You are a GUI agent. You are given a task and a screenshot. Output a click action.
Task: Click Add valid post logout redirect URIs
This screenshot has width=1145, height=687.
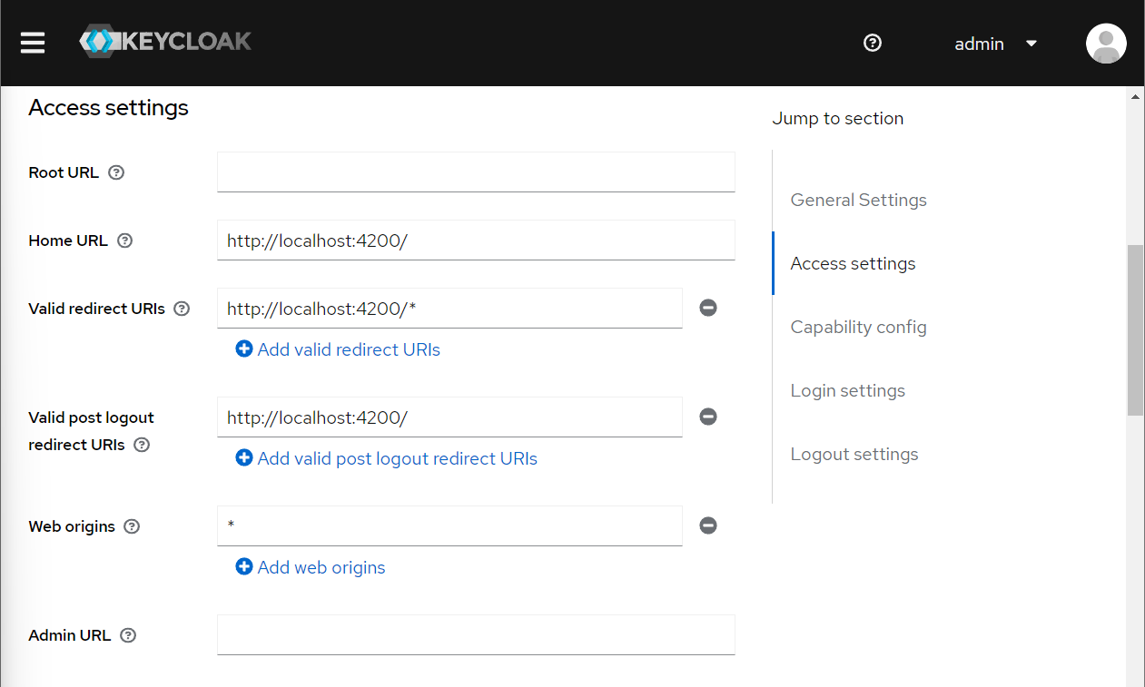point(386,458)
